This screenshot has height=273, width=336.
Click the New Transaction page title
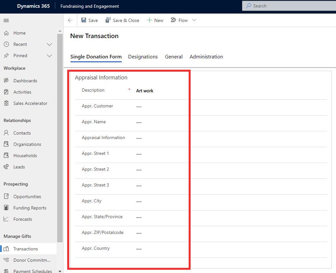pos(94,36)
